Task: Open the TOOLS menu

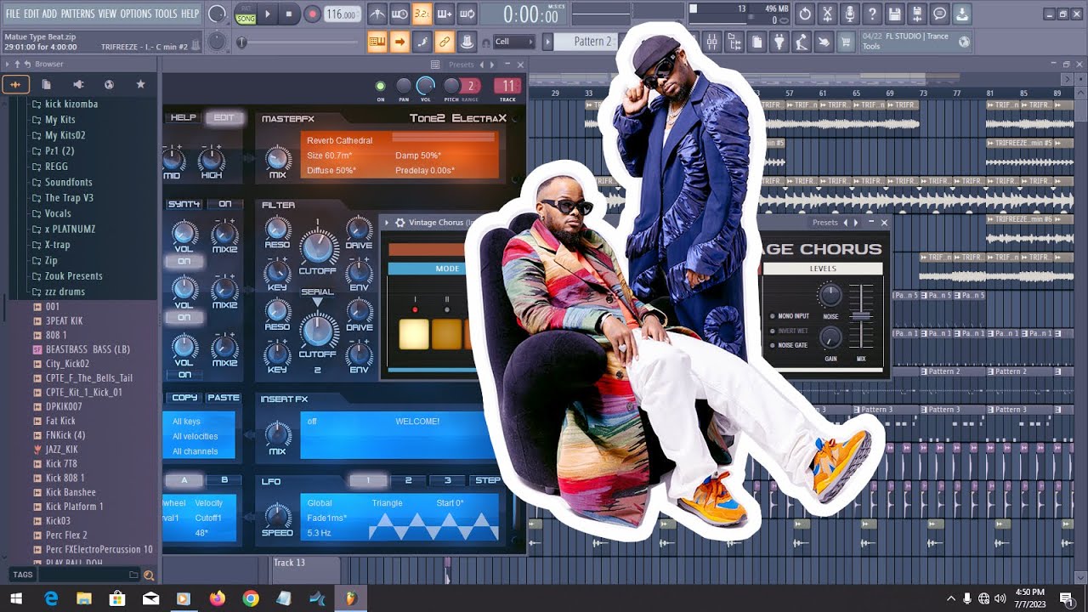Action: tap(166, 14)
